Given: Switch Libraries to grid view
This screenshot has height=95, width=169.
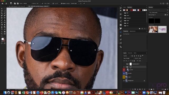Looking at the screenshot, I should 165,15.
